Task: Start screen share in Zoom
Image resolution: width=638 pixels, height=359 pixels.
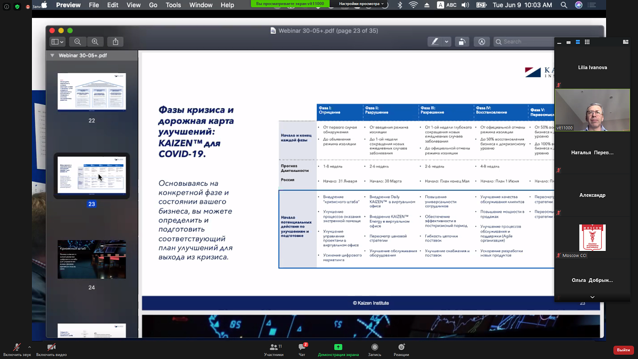Action: tap(338, 350)
